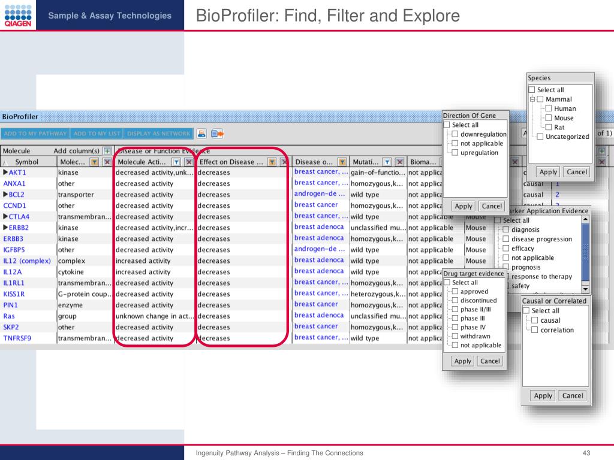Open the filter icon on Molecule Acti... column
Screen dimensions: 614x460
177,162
